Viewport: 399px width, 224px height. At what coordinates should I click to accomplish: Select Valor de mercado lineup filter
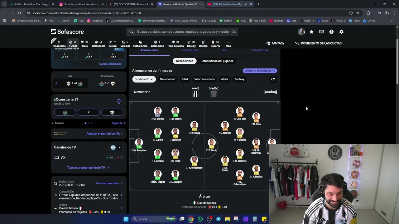pos(204,79)
